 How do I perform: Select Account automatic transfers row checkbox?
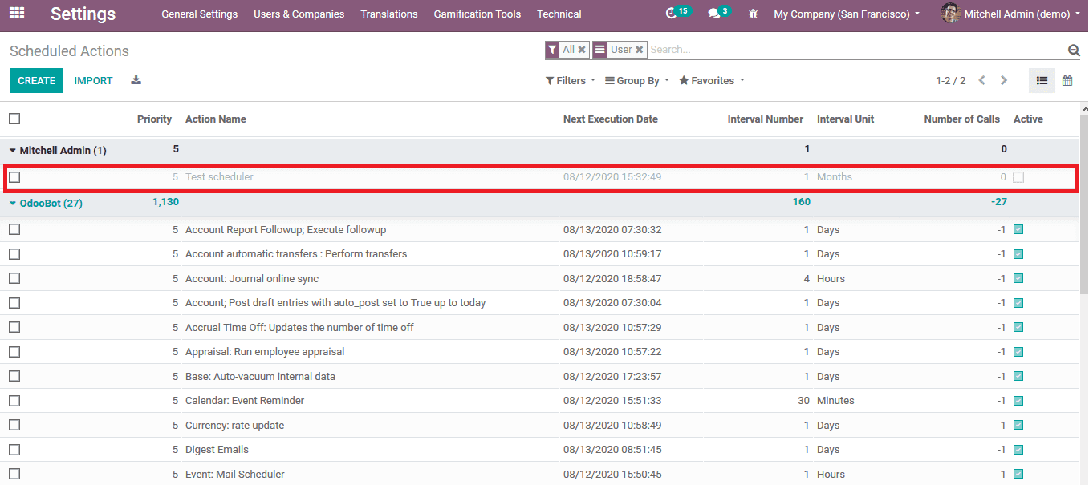point(14,254)
